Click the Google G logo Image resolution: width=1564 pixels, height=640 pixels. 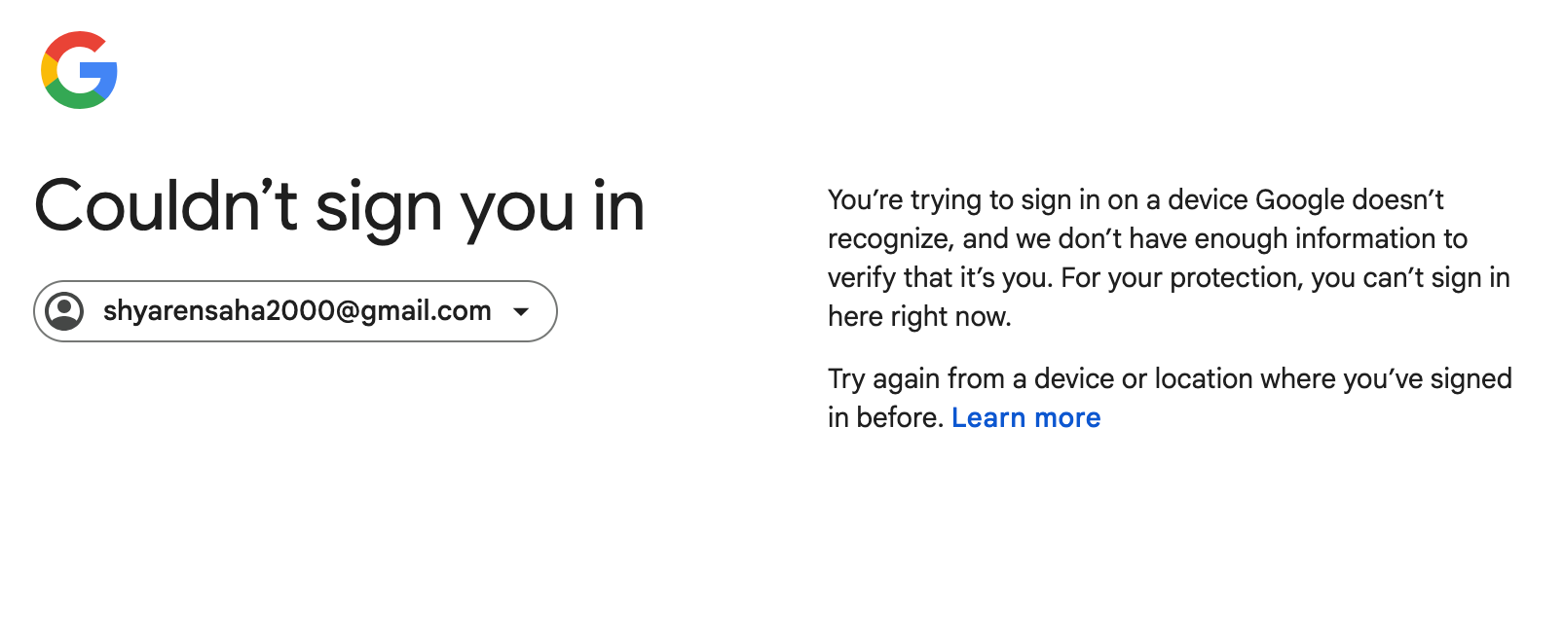(79, 70)
